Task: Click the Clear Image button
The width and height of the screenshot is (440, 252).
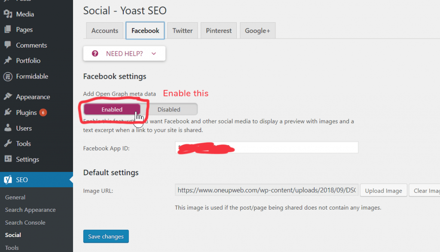Action: click(x=424, y=190)
